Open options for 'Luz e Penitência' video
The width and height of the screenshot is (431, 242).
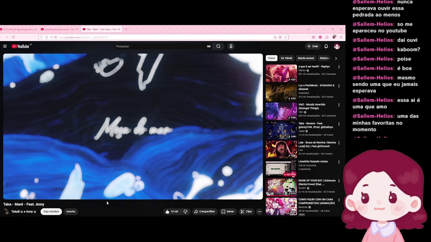(x=339, y=86)
